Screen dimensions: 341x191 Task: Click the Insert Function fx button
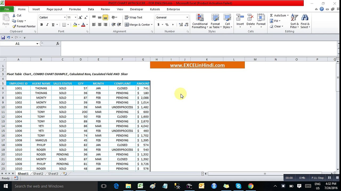58,44
